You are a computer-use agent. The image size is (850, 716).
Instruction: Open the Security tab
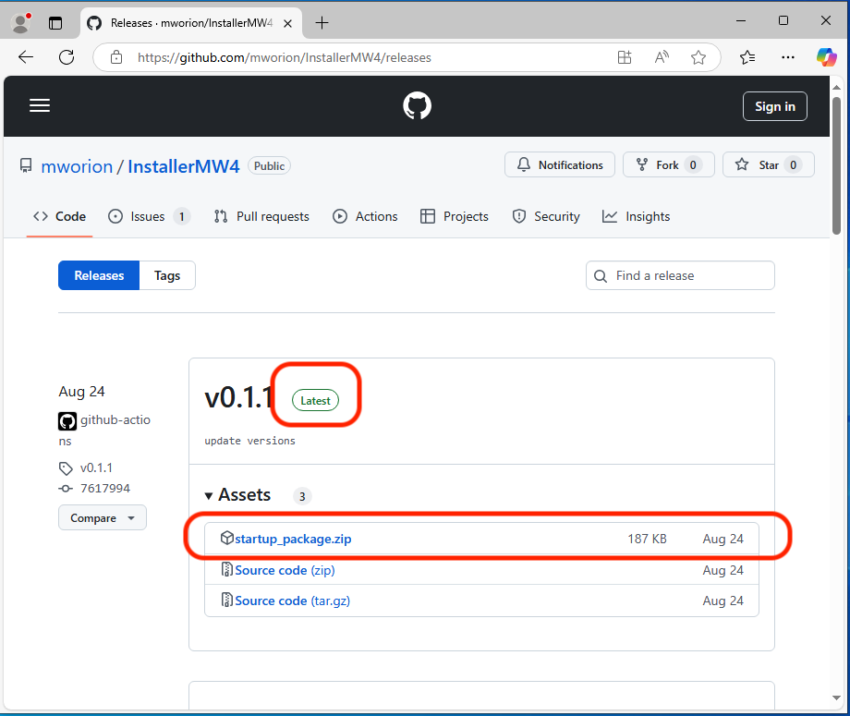click(x=546, y=216)
